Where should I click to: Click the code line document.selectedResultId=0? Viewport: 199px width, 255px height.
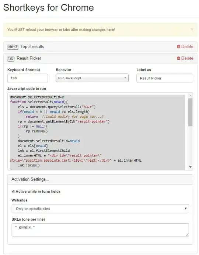[x=37, y=97]
